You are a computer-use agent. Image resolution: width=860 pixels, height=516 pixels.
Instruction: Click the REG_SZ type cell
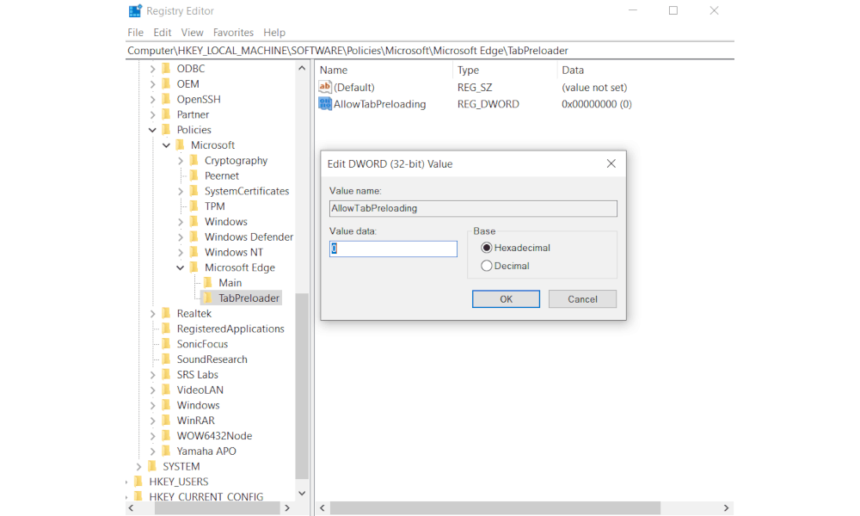[475, 87]
